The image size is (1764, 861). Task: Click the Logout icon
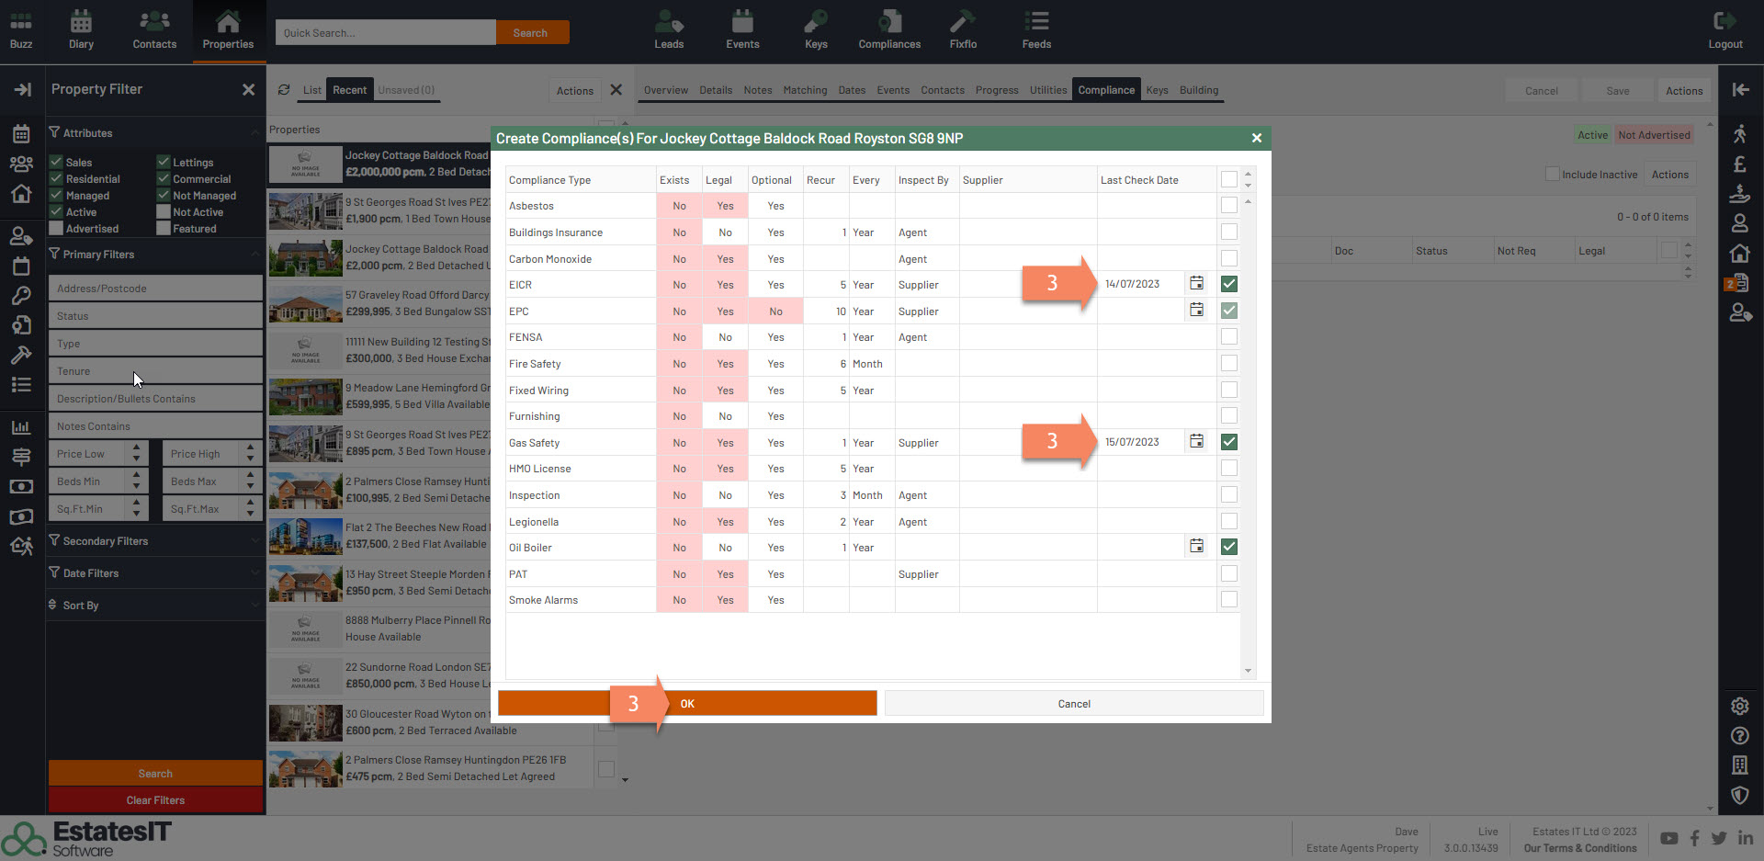(1724, 22)
